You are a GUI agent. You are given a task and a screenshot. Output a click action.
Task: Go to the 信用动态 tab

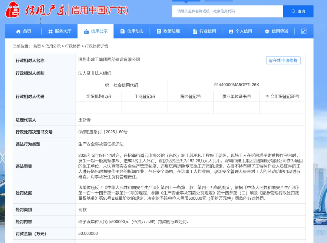pyautogui.click(x=132, y=31)
